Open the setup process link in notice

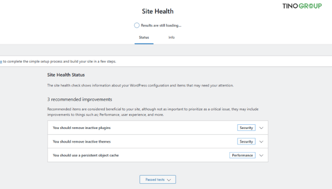[x=1, y=61]
